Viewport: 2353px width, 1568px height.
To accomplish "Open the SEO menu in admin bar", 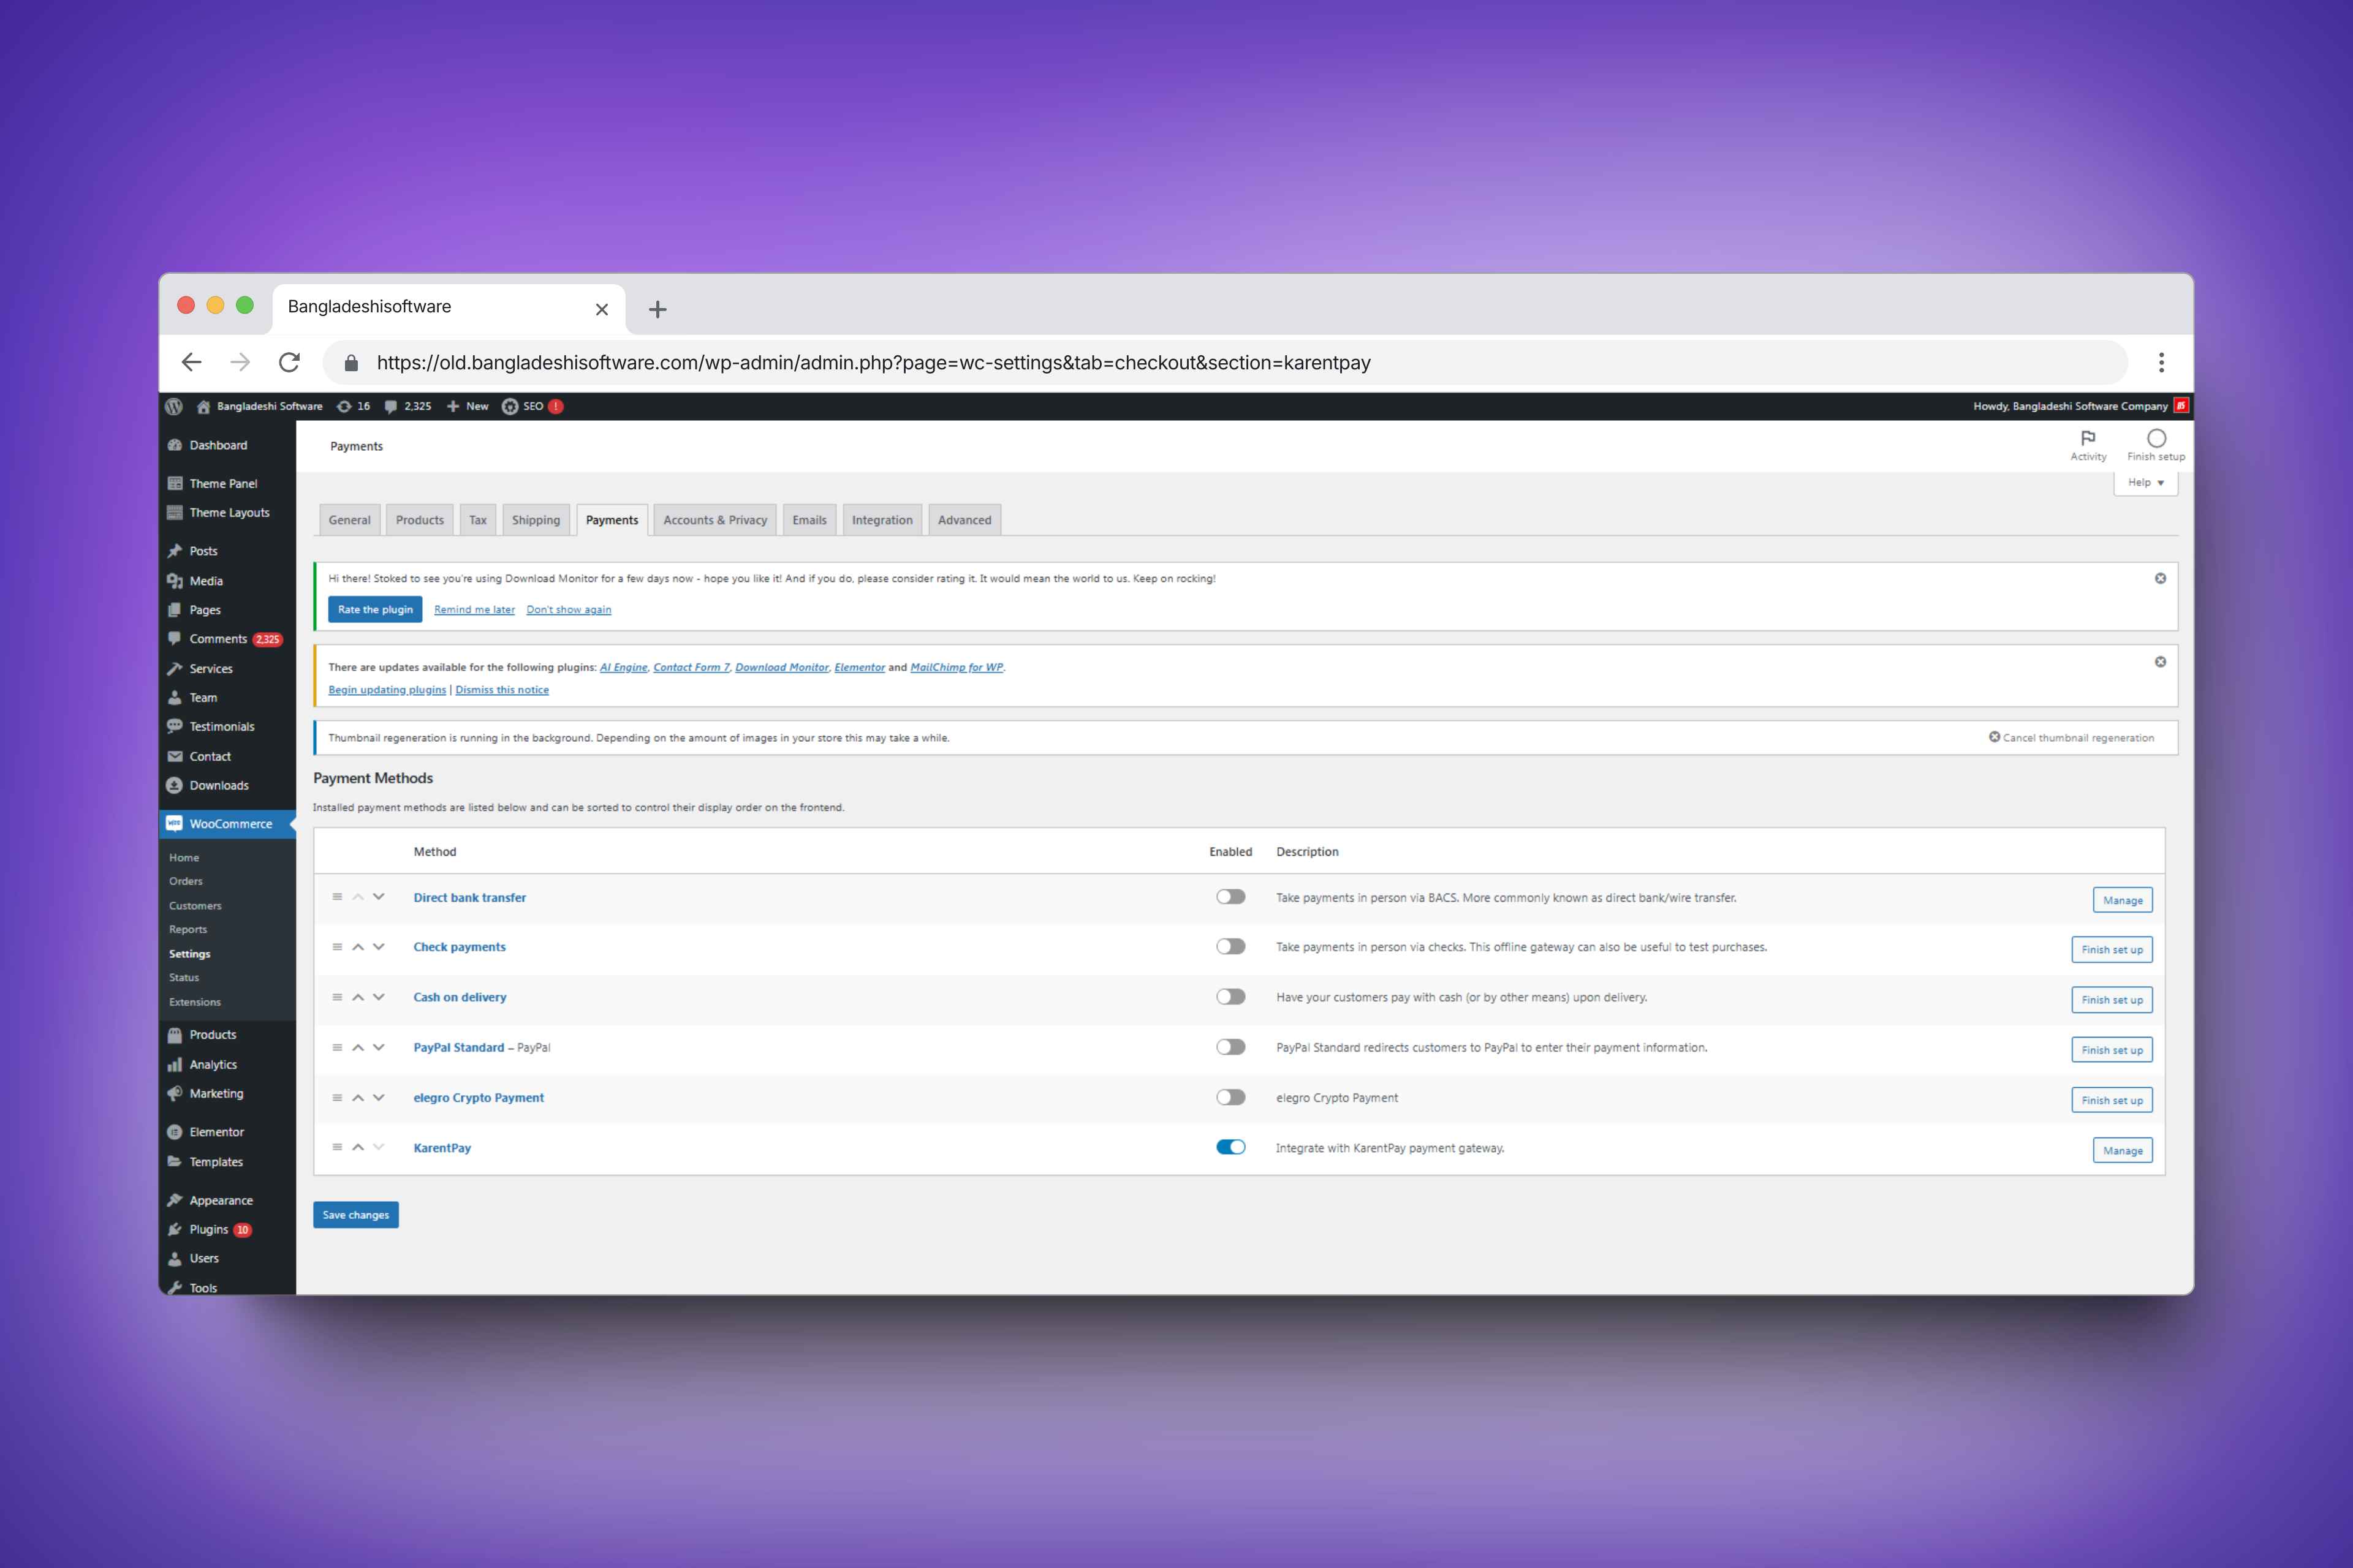I will [532, 406].
